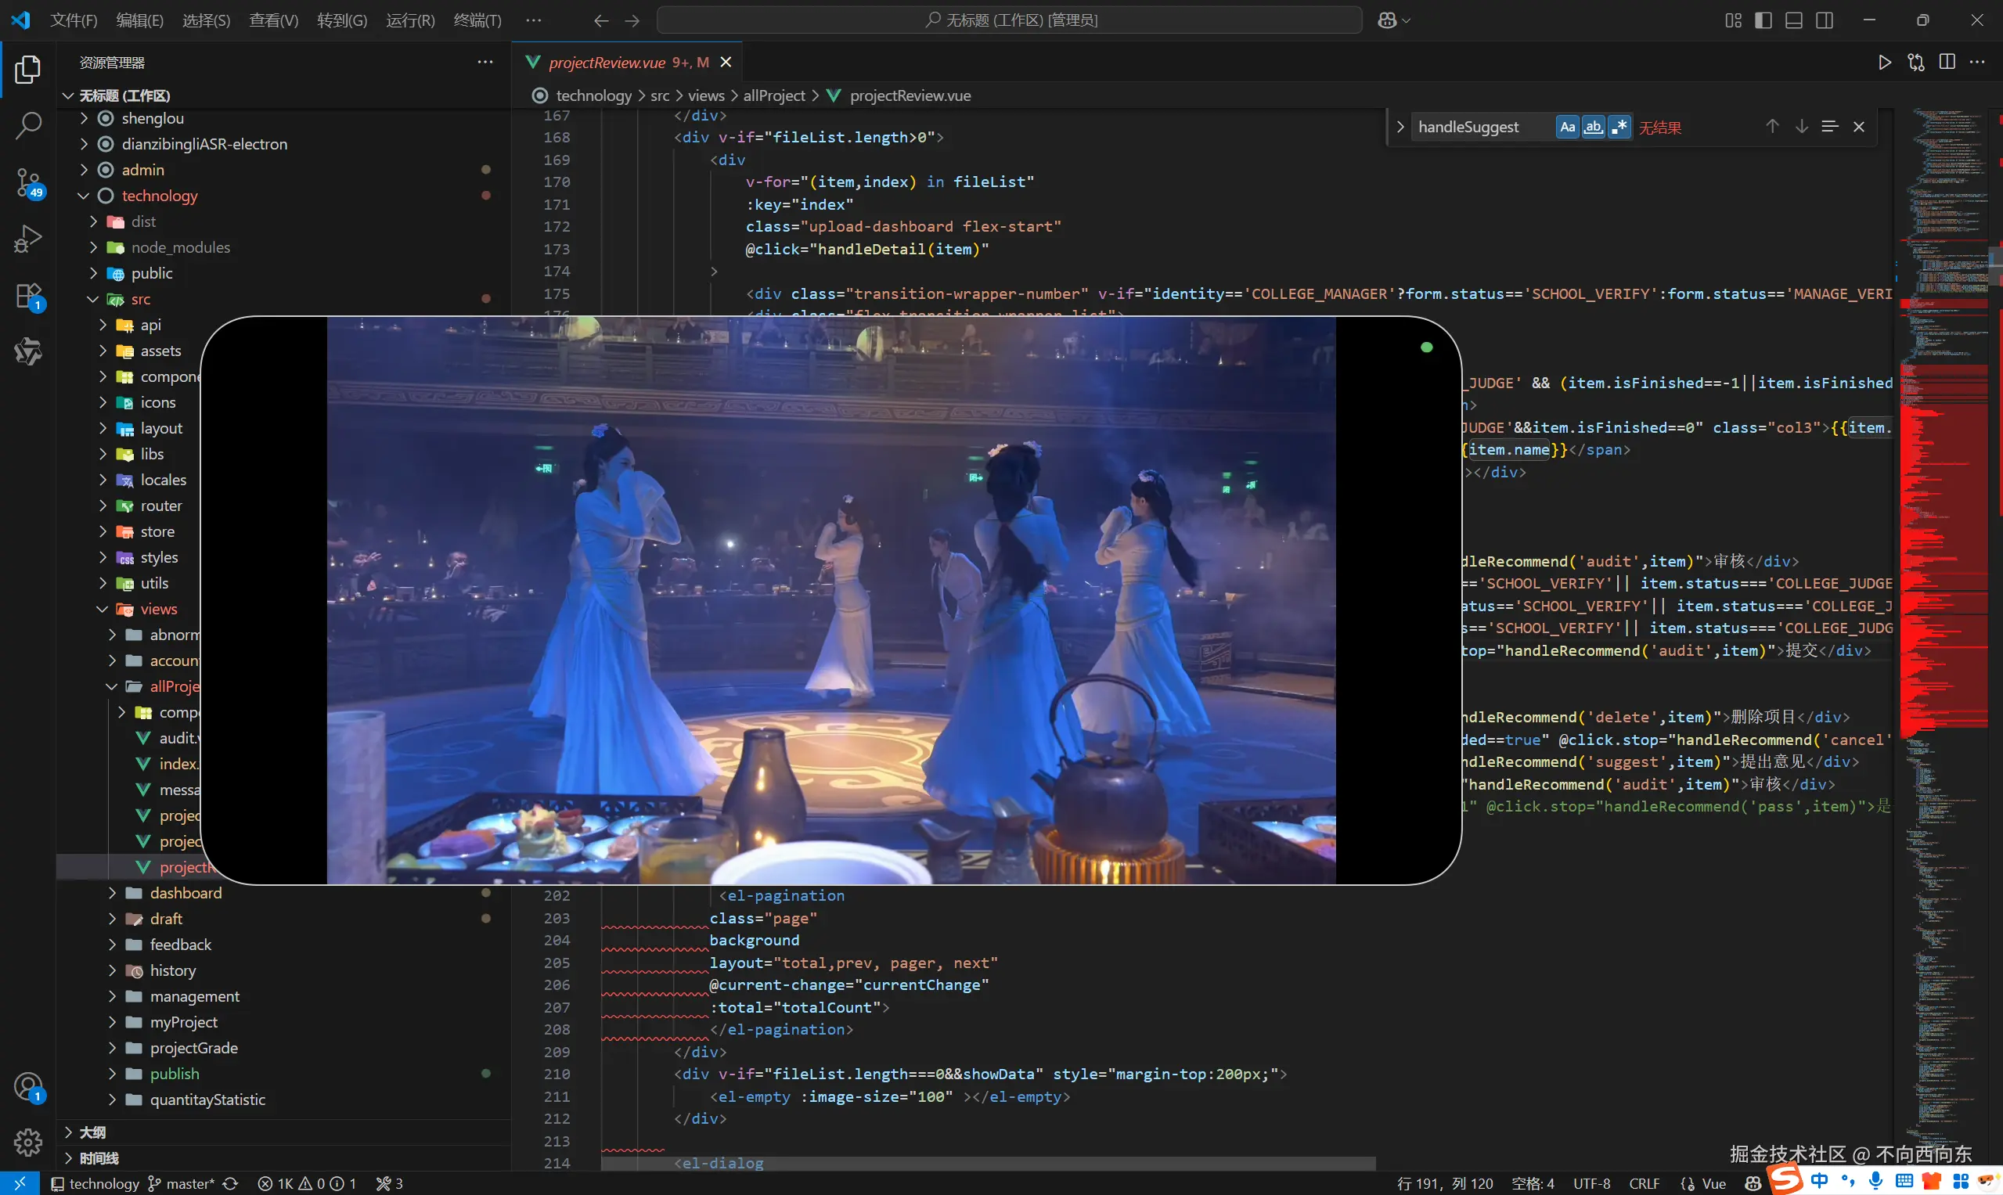Open Run and Debug view
The height and width of the screenshot is (1195, 2003).
coord(28,239)
